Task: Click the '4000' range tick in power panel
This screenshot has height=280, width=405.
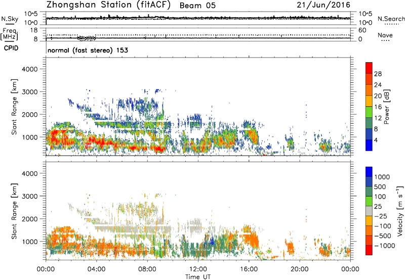Action: pyautogui.click(x=29, y=69)
